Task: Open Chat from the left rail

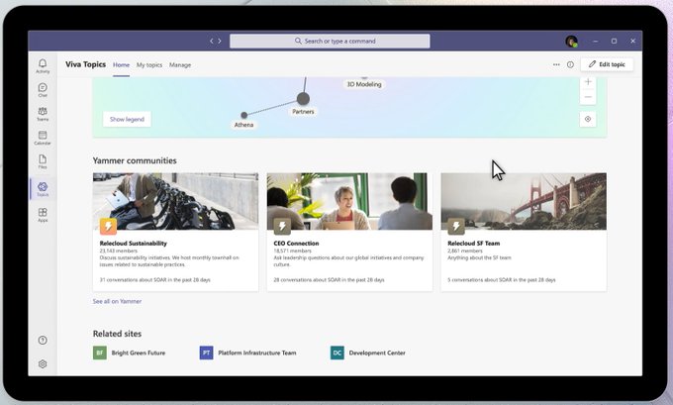Action: point(43,90)
